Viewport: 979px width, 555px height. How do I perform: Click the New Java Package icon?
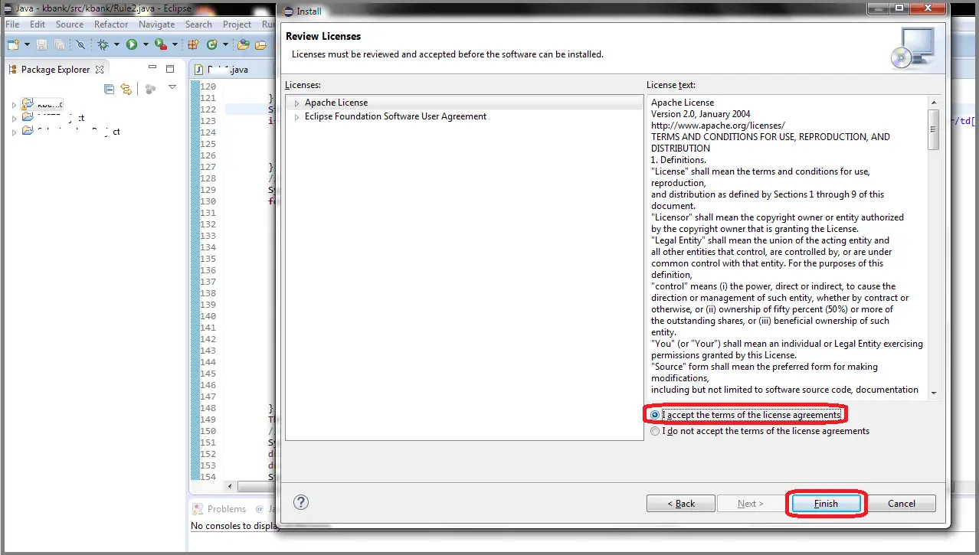[x=192, y=45]
